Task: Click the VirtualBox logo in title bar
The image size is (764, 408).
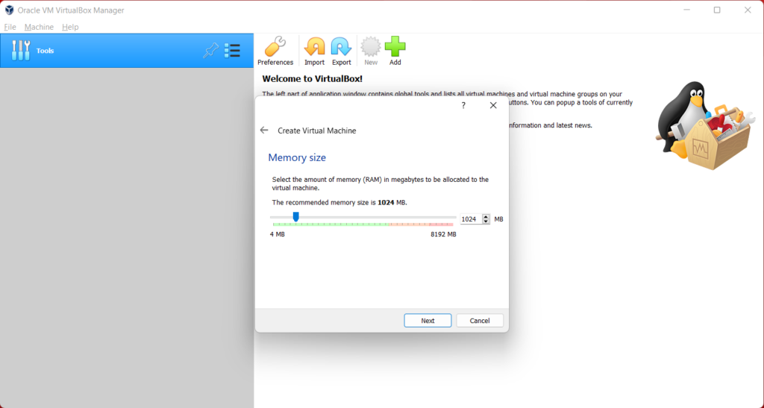Action: tap(9, 10)
